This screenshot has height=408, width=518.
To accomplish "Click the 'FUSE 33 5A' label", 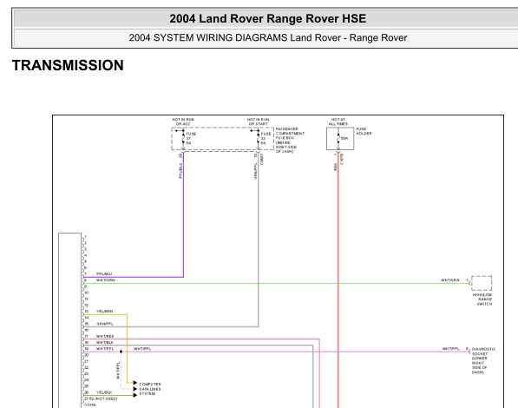I will (x=266, y=139).
